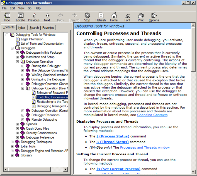This screenshot has width=197, height=176.
Task: Click the Legal Information page icon
Action: click(x=18, y=39)
